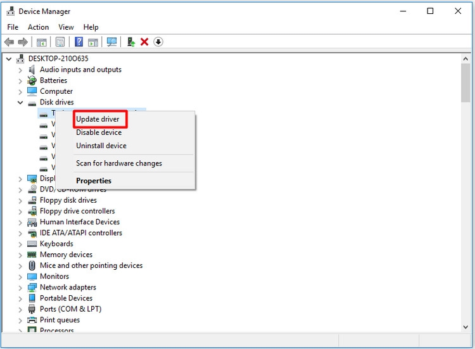Image resolution: width=475 pixels, height=349 pixels.
Task: Expand the Keyboards chevron
Action: pos(20,244)
